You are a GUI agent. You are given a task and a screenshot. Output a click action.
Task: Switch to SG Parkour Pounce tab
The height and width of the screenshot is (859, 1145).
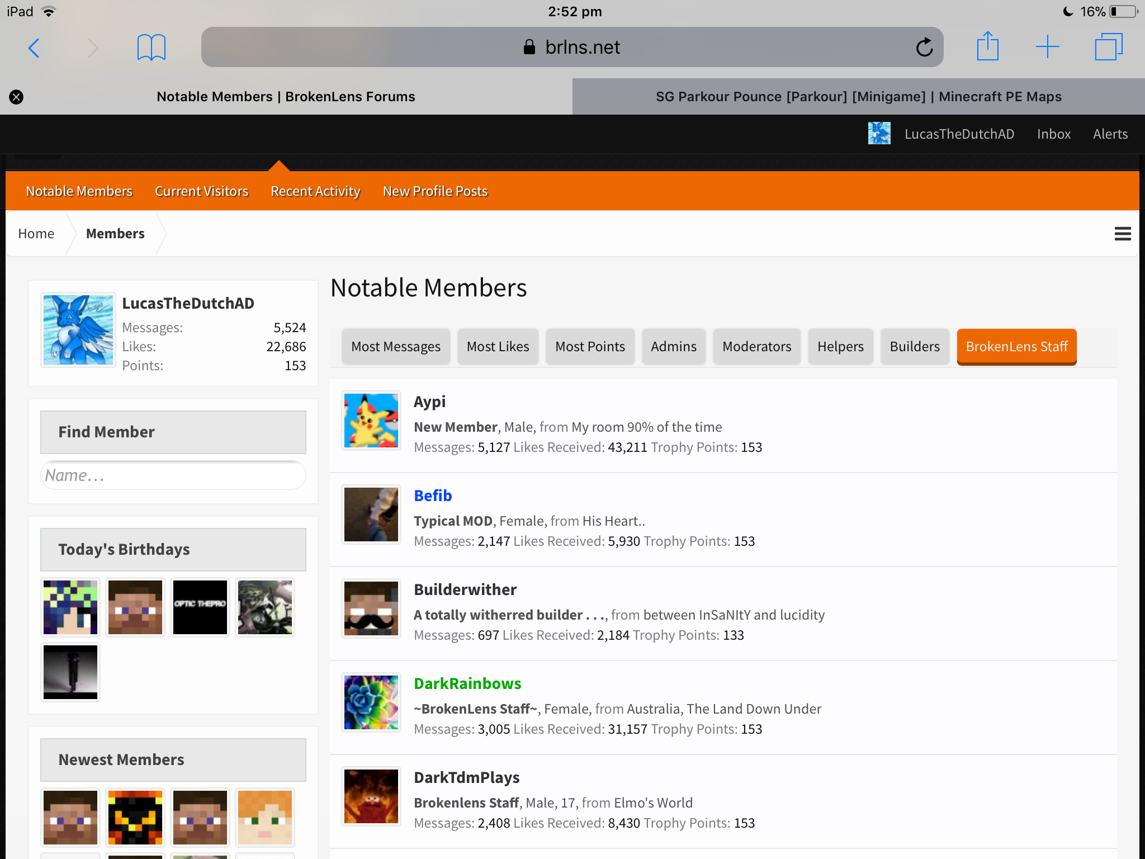pyautogui.click(x=859, y=97)
